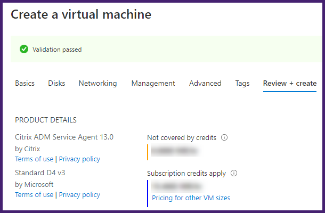
Task: Click the Not covered by credits label
Action: pyautogui.click(x=182, y=137)
